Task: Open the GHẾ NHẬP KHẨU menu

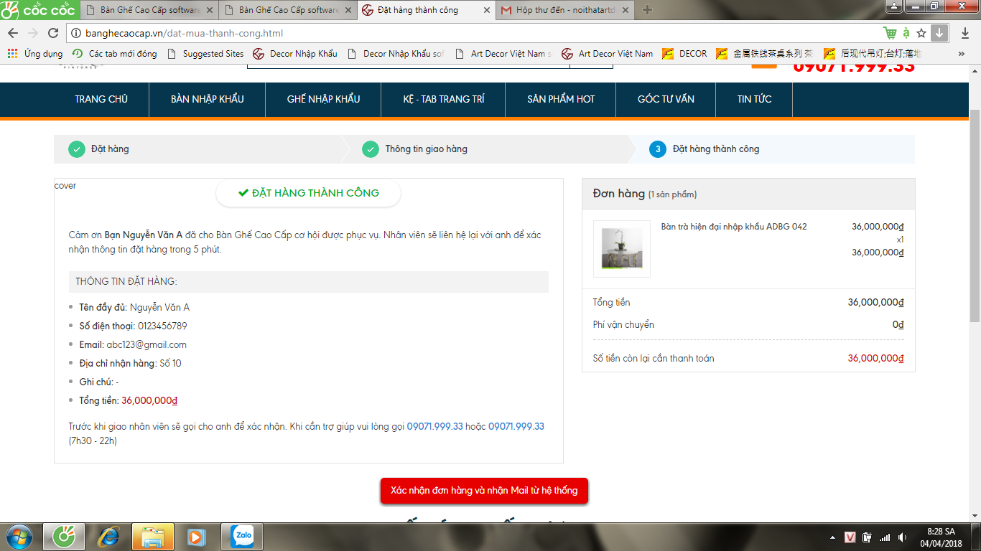Action: pos(323,99)
